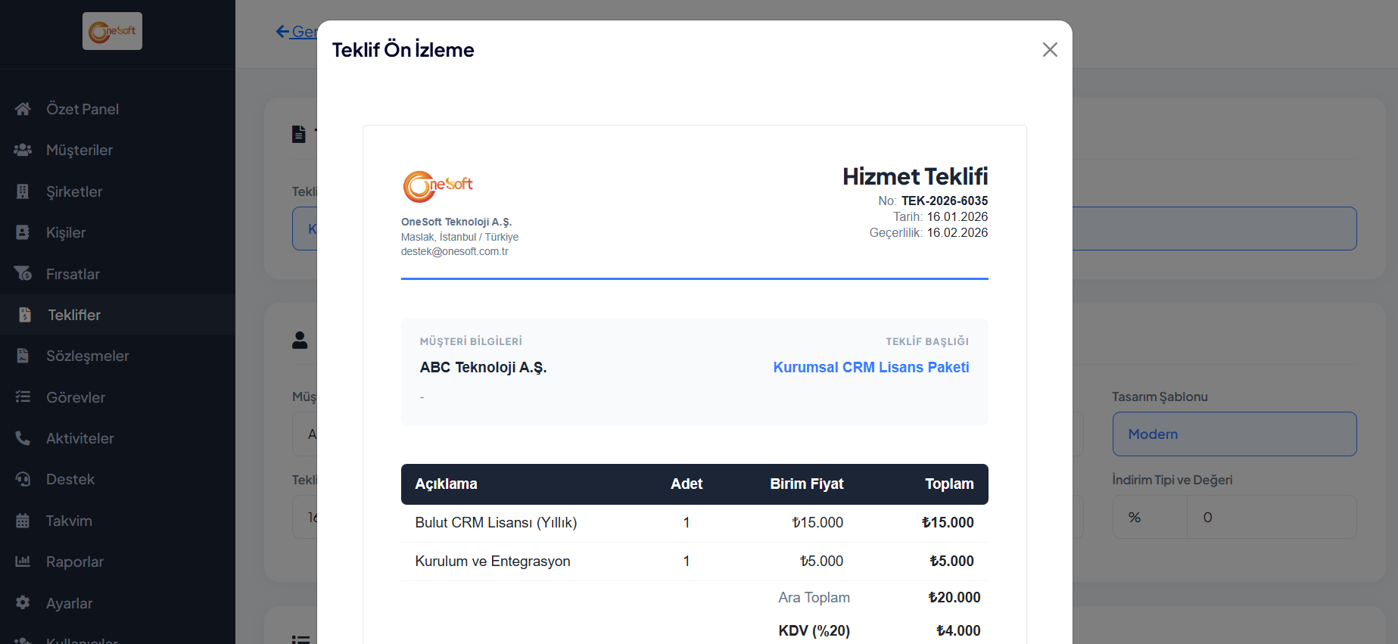Click Bulut CRM Lisansı (Yıllık) row
1398x644 pixels.
(x=695, y=523)
